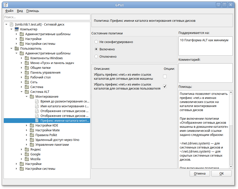Image resolution: width=238 pixels, height=189 pixels.
Task: Select the Не сконфигурировано radio button
Action: 96,42
